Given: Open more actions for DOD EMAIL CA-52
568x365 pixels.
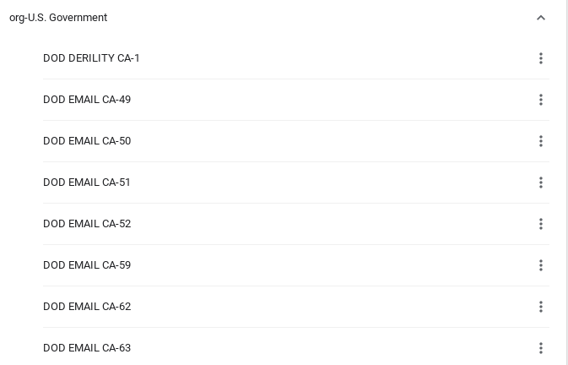Looking at the screenshot, I should 541,224.
